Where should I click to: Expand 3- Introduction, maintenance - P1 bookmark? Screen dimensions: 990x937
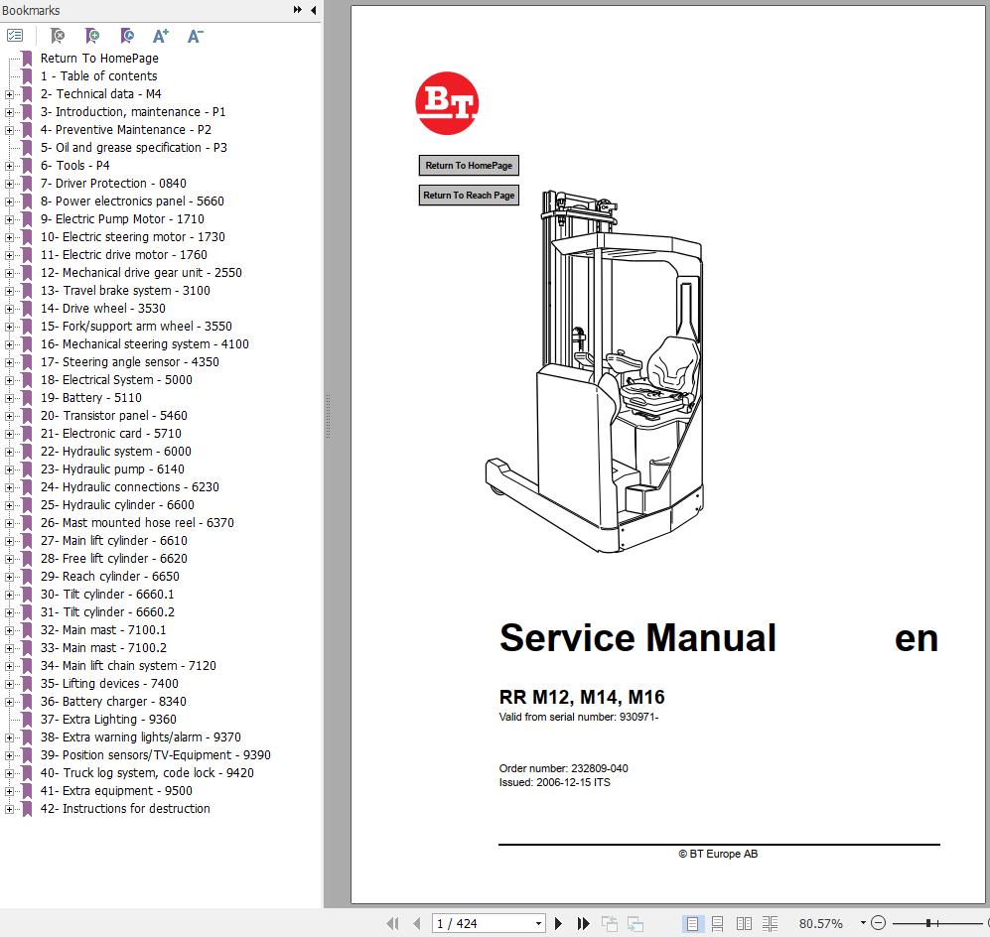tap(9, 112)
